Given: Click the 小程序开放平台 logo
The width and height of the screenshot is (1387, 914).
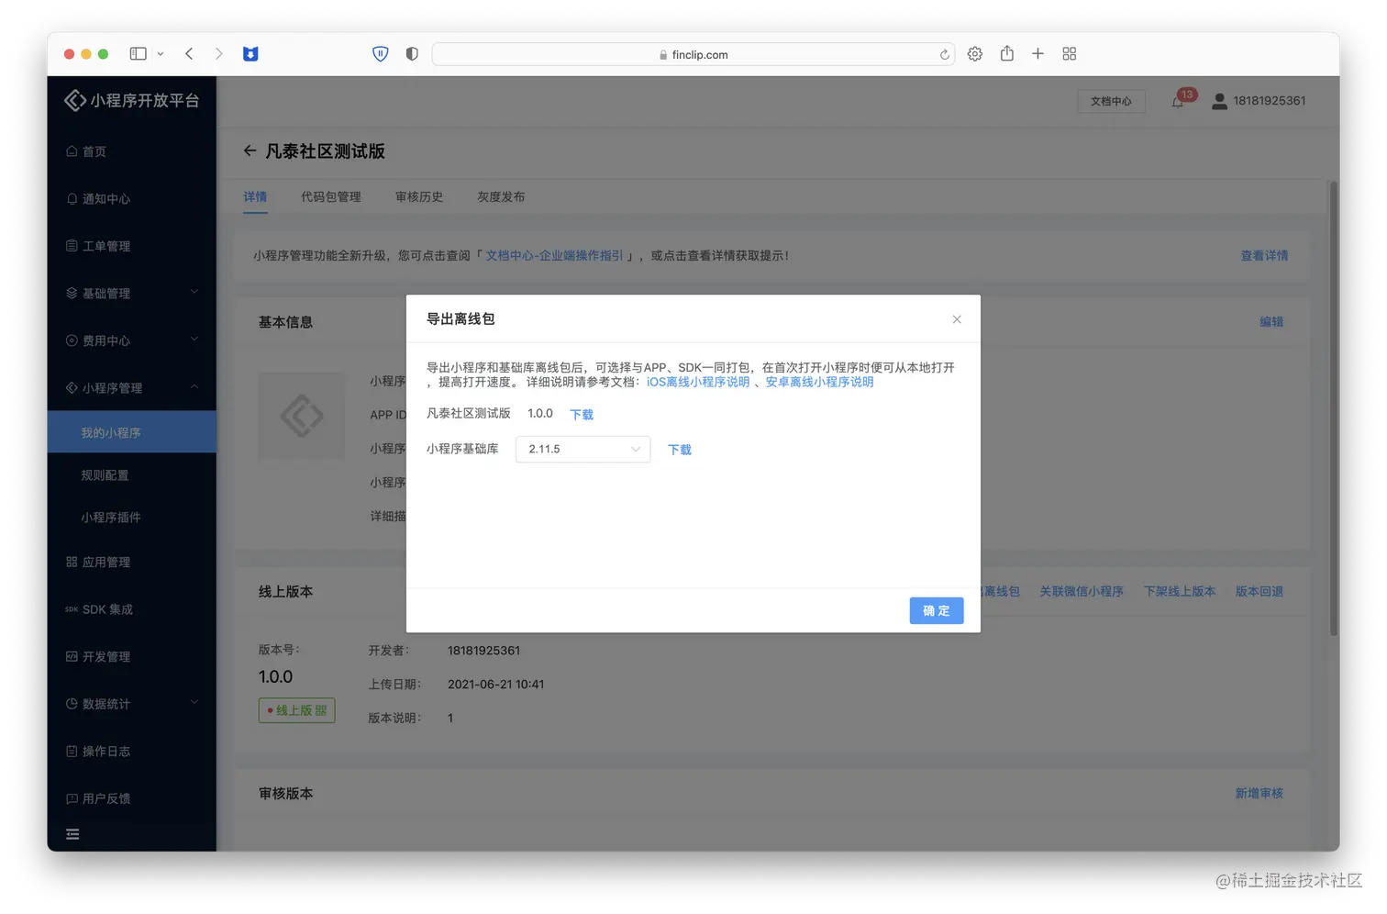Looking at the screenshot, I should [132, 100].
